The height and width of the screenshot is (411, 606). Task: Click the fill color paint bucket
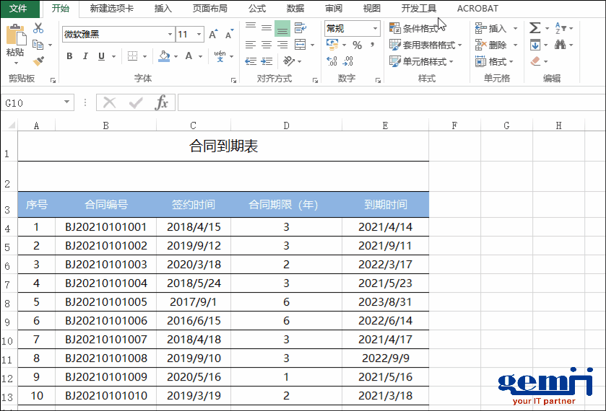pos(164,56)
